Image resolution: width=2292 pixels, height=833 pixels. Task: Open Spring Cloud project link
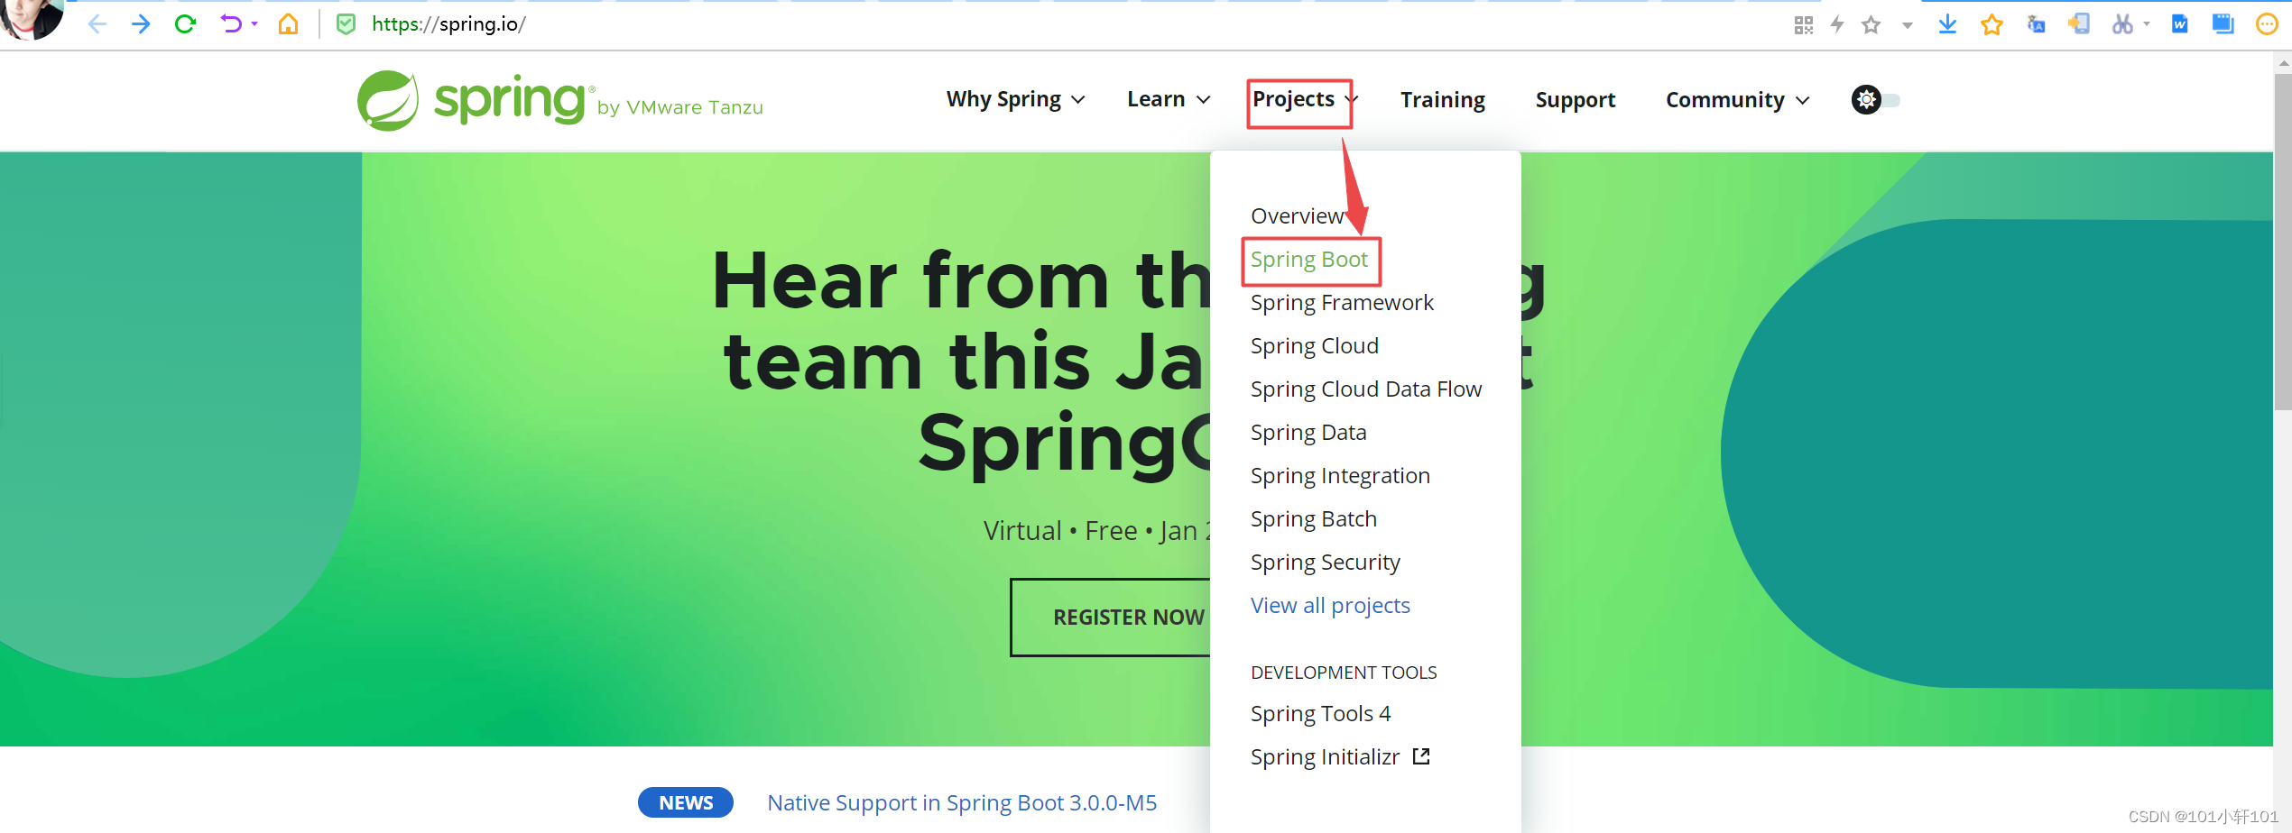1315,346
